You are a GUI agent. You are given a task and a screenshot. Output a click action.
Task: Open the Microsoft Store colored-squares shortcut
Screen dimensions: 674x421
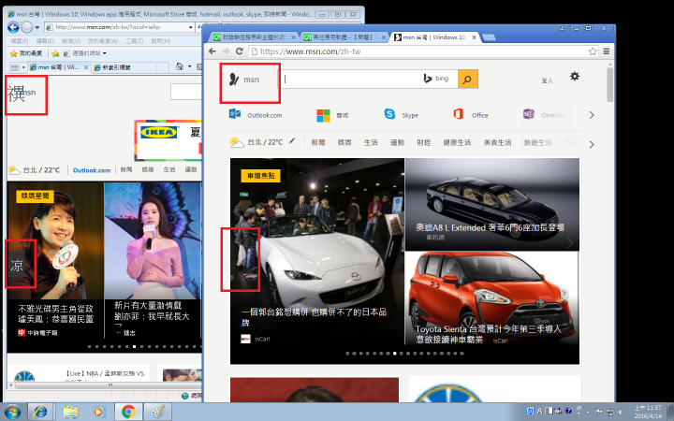[332, 115]
